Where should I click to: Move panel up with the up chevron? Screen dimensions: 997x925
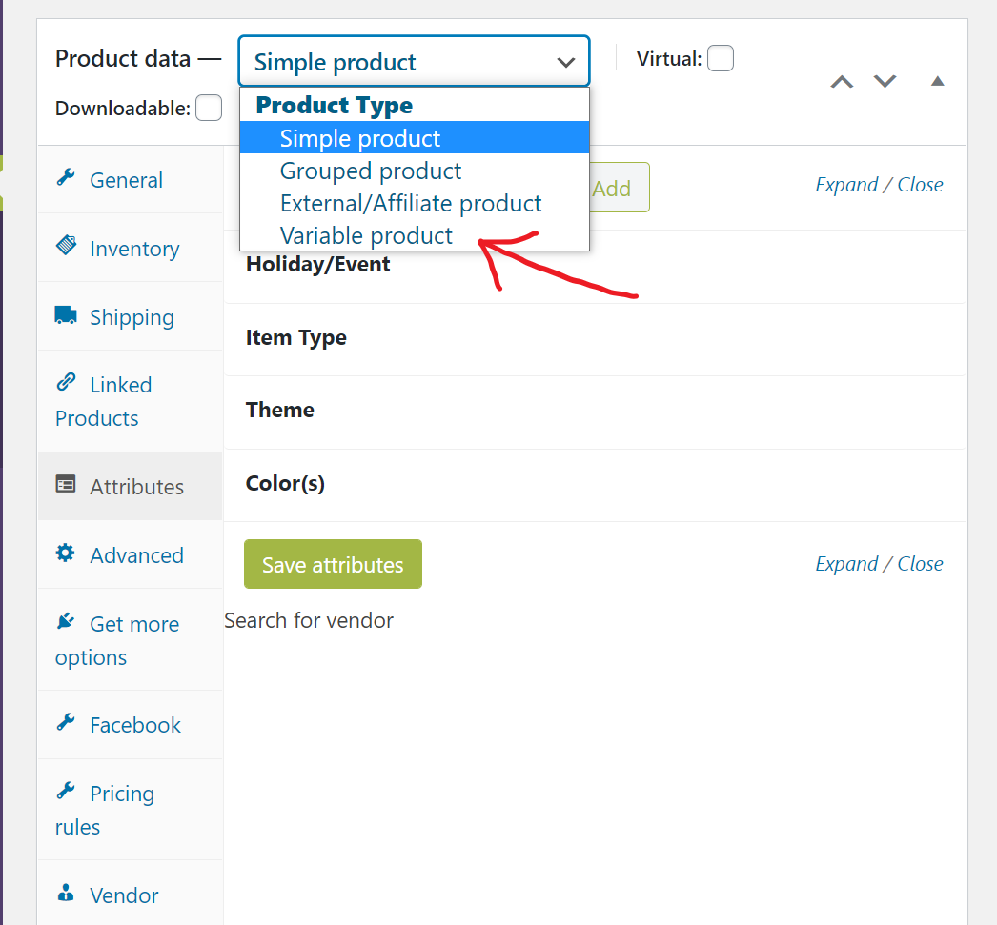pyautogui.click(x=842, y=82)
